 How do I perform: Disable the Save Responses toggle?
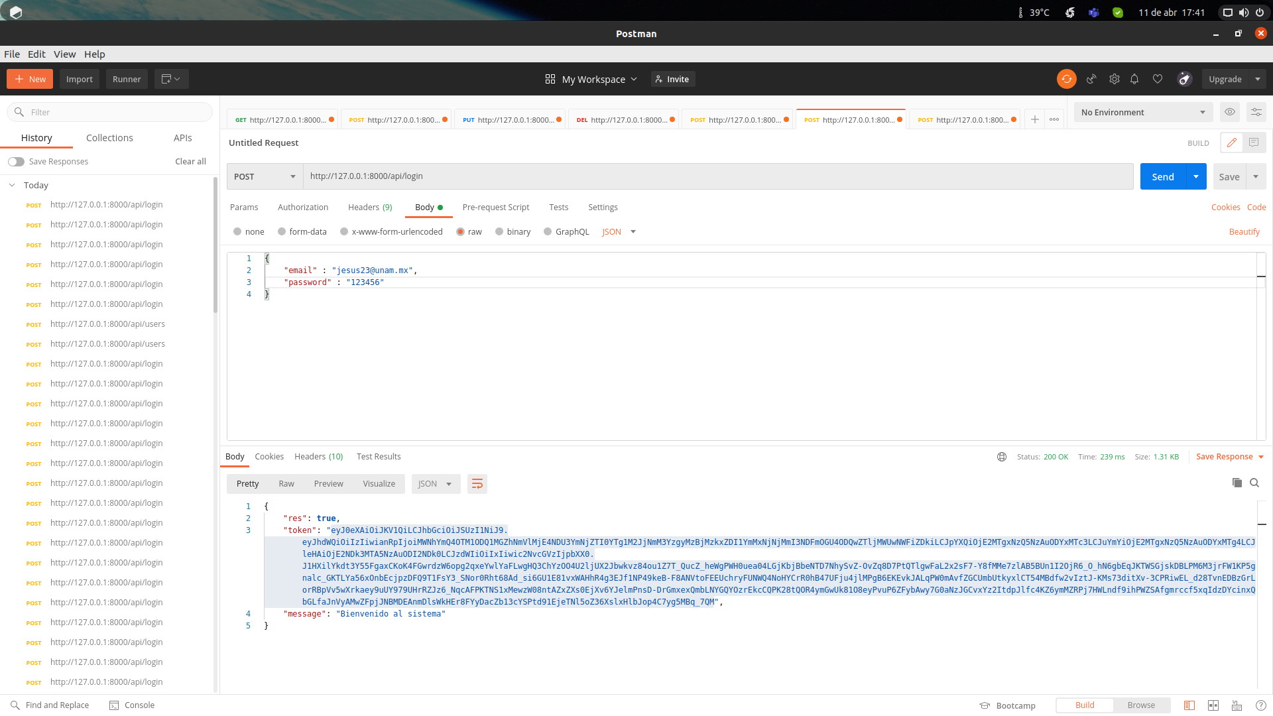click(16, 161)
